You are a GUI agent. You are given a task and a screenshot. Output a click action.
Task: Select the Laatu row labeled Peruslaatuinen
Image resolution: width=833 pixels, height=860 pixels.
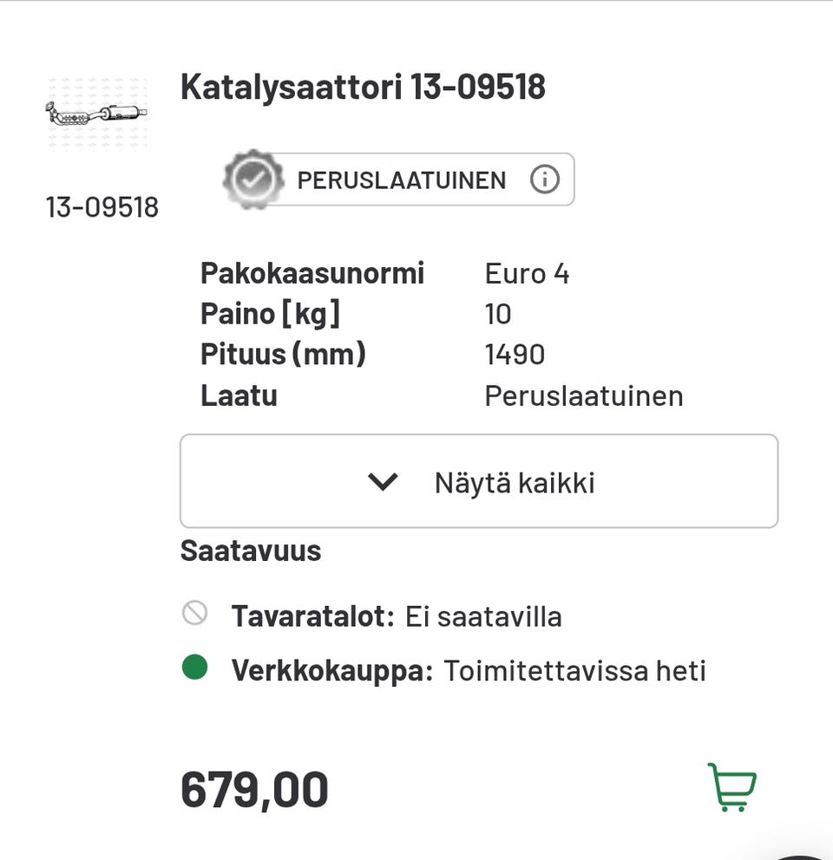pos(583,395)
